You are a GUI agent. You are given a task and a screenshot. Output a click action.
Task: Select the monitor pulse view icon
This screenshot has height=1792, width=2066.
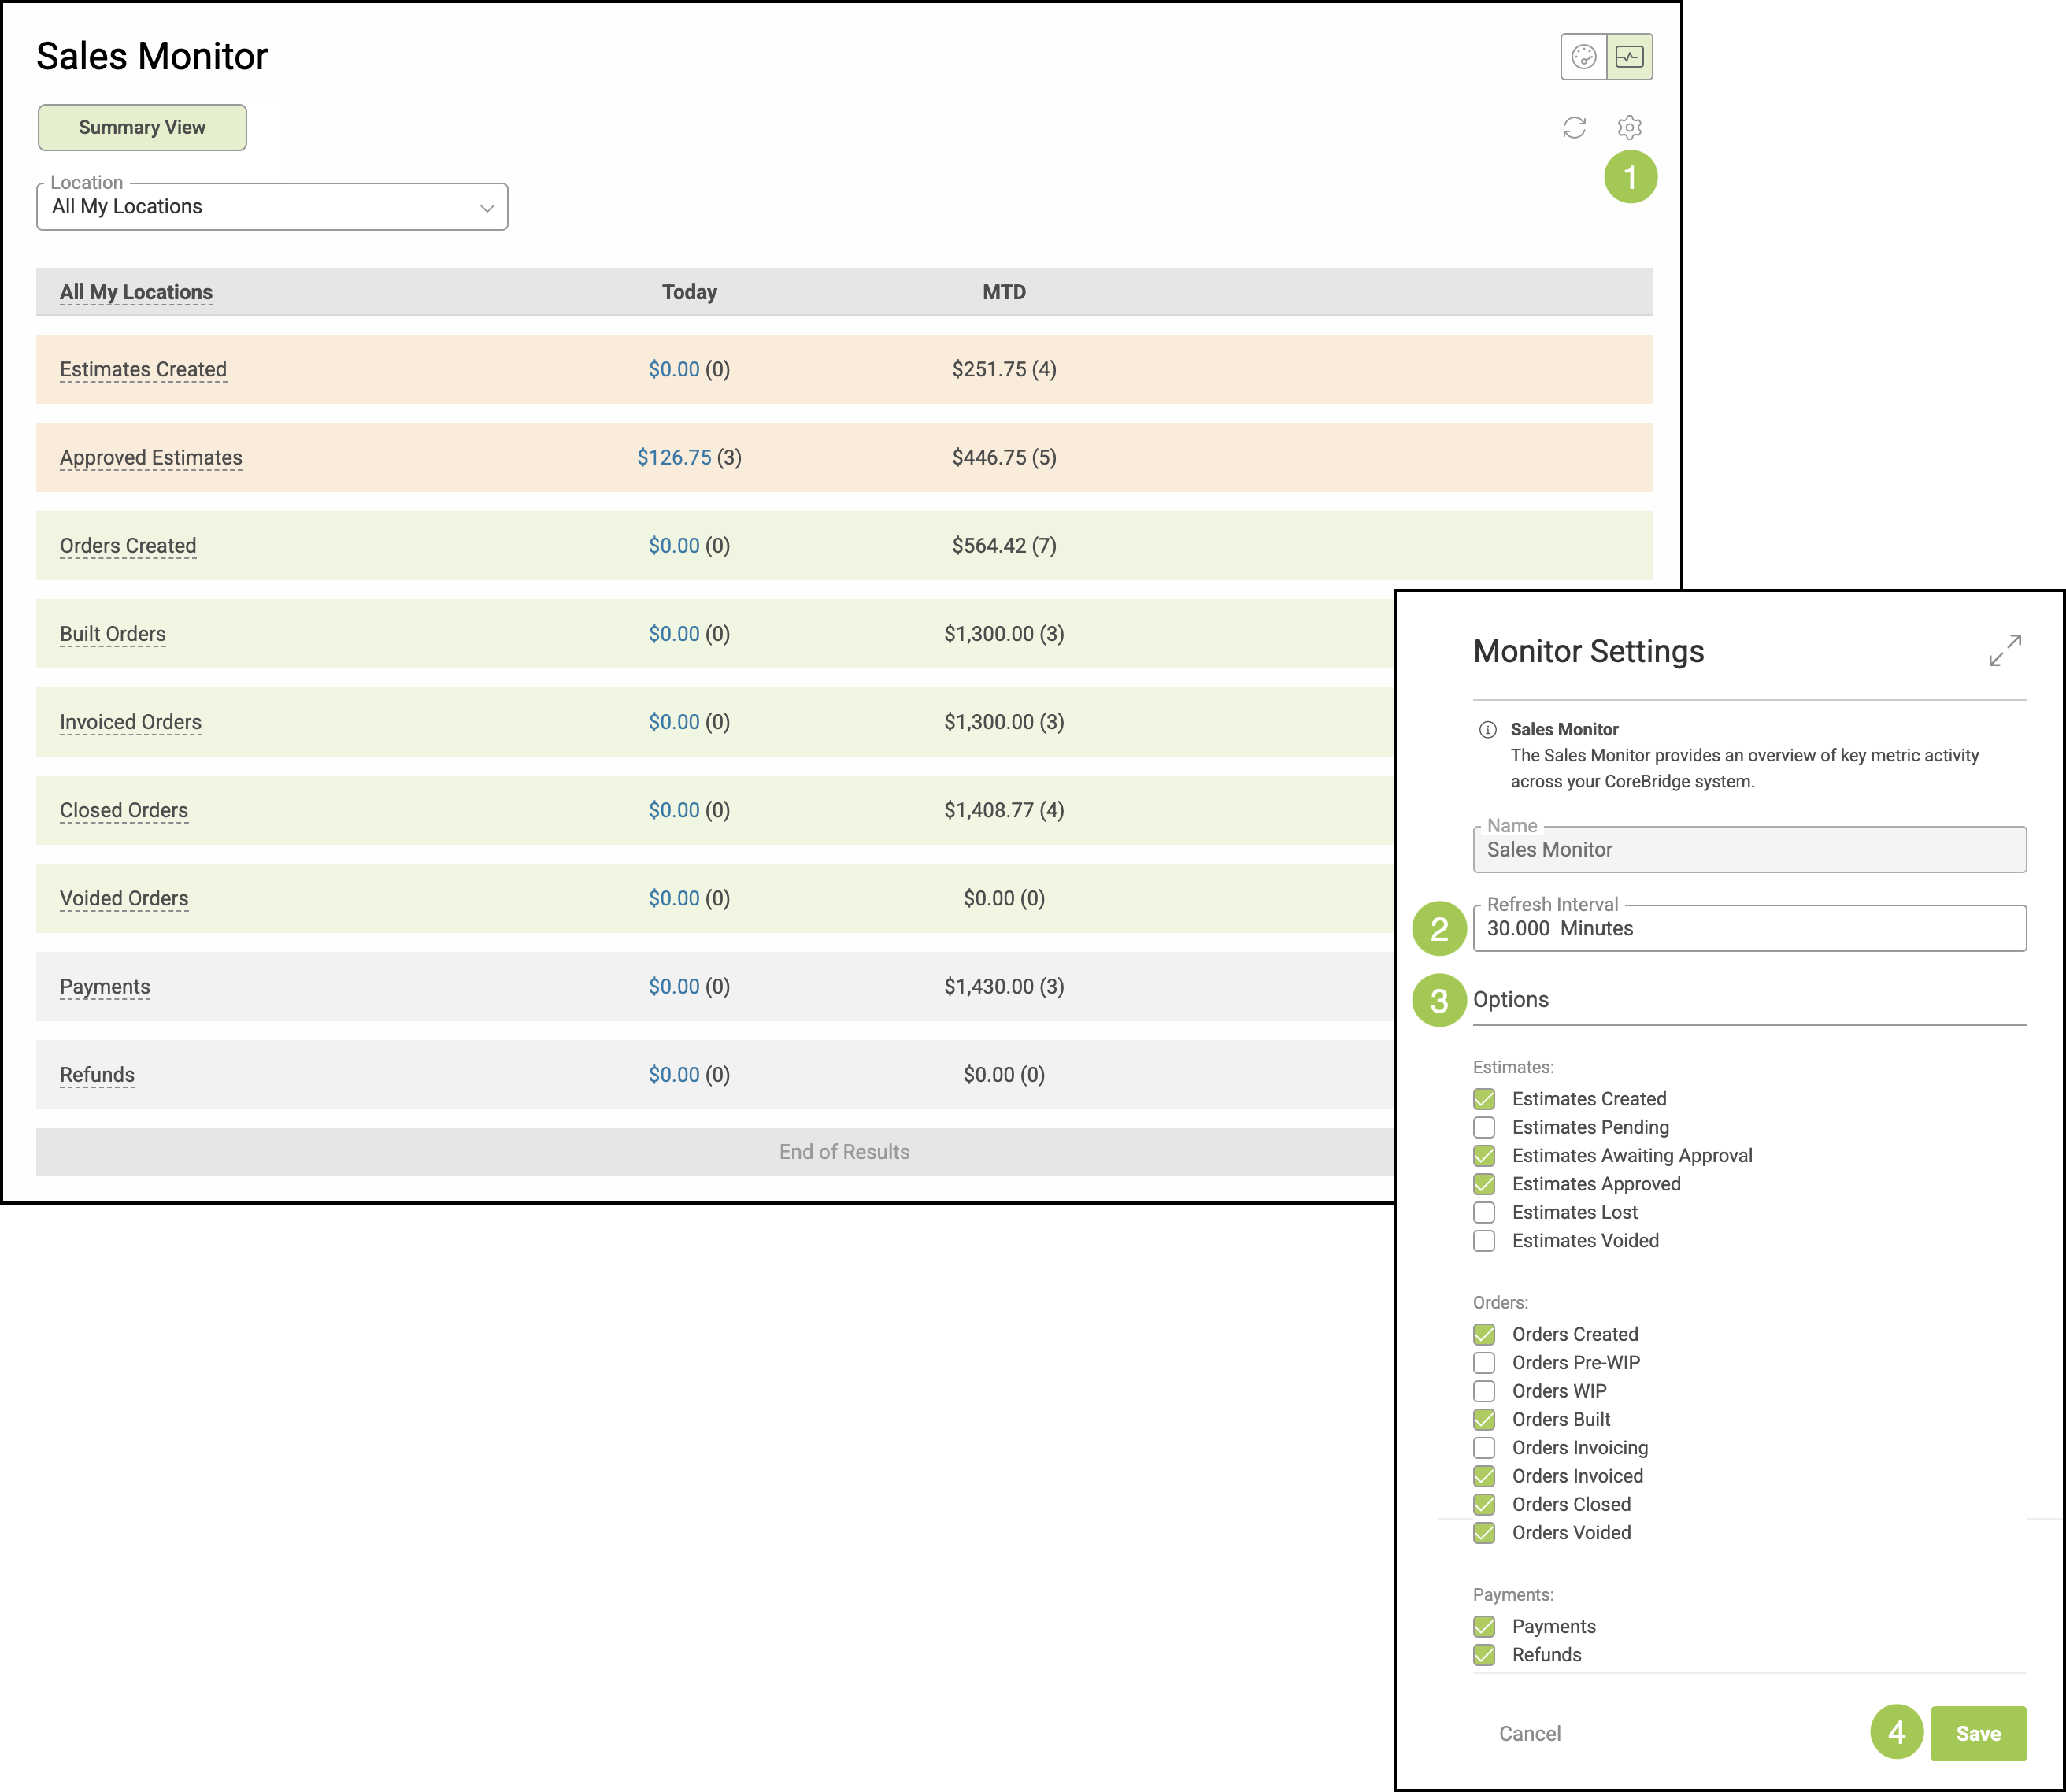[1629, 57]
